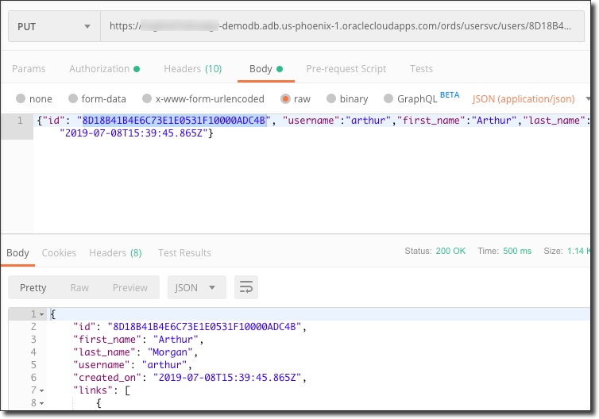Viewport: 599px width, 419px height.
Task: Open the response Body tab
Action: [17, 252]
